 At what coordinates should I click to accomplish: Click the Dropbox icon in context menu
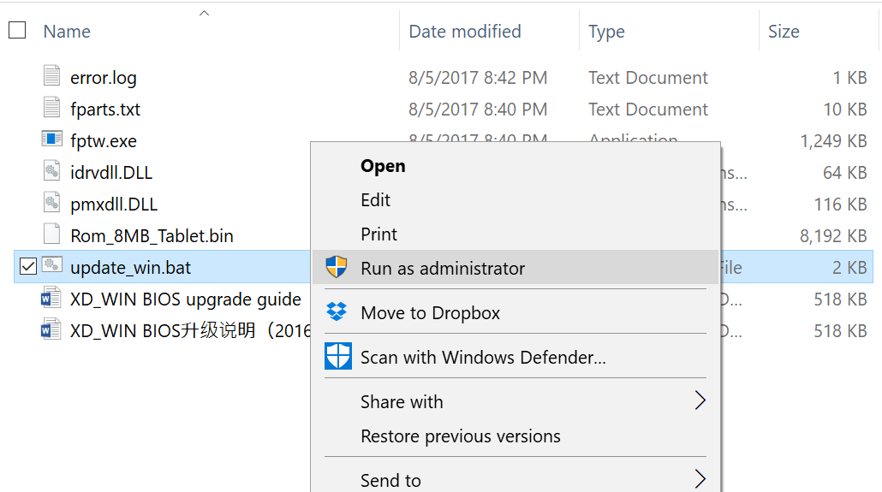(337, 312)
